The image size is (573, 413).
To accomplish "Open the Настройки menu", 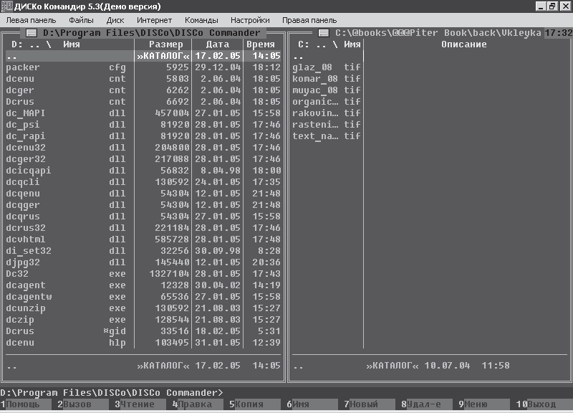I will pos(250,21).
